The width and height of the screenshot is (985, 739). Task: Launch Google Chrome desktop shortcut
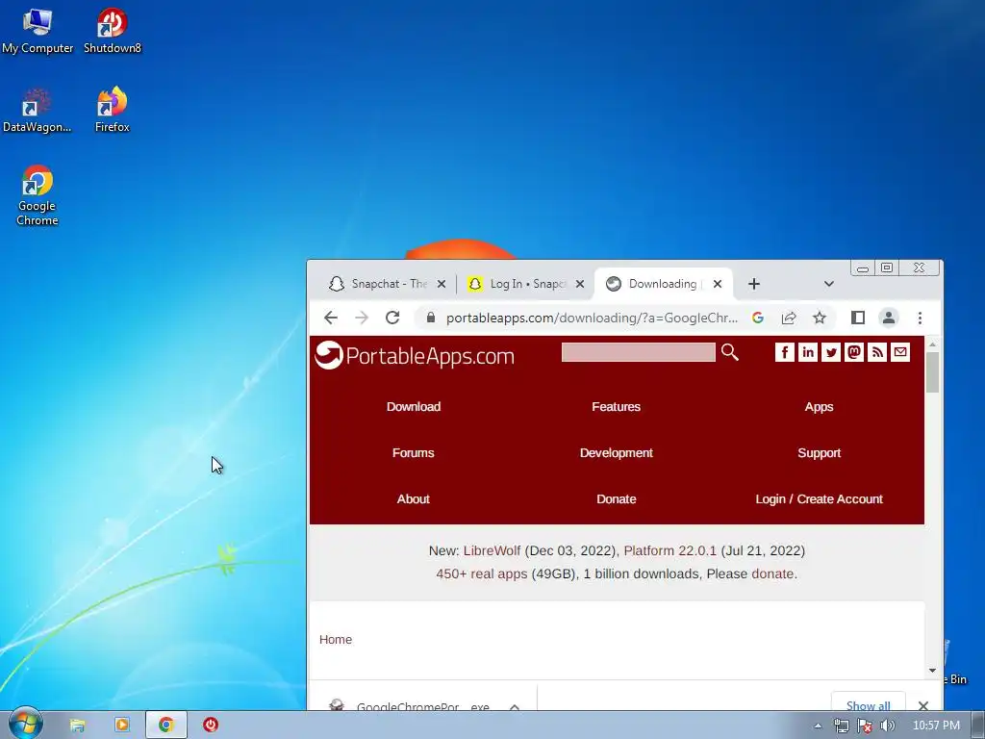38,195
